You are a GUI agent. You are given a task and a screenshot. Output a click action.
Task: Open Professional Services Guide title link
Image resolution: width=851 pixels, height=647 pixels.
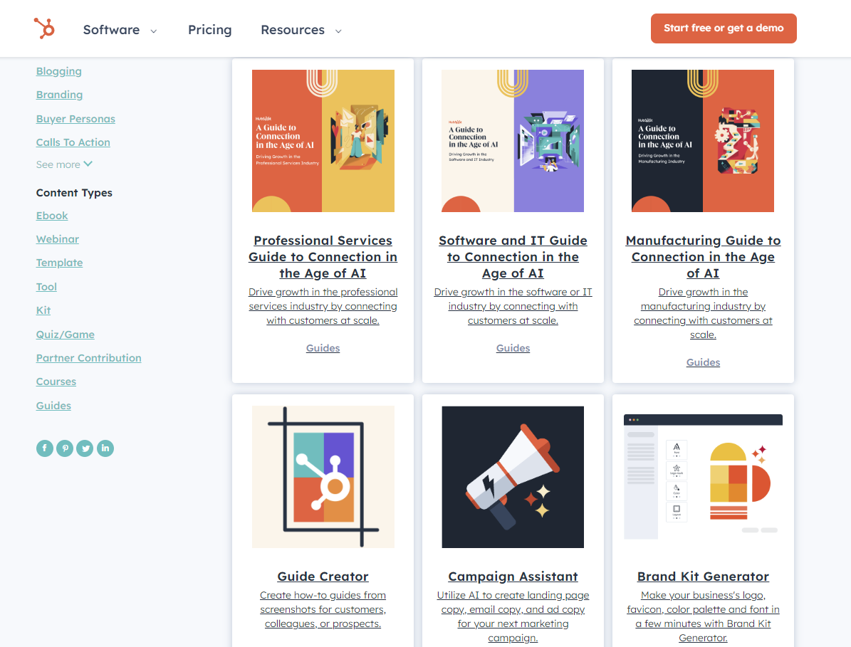323,256
